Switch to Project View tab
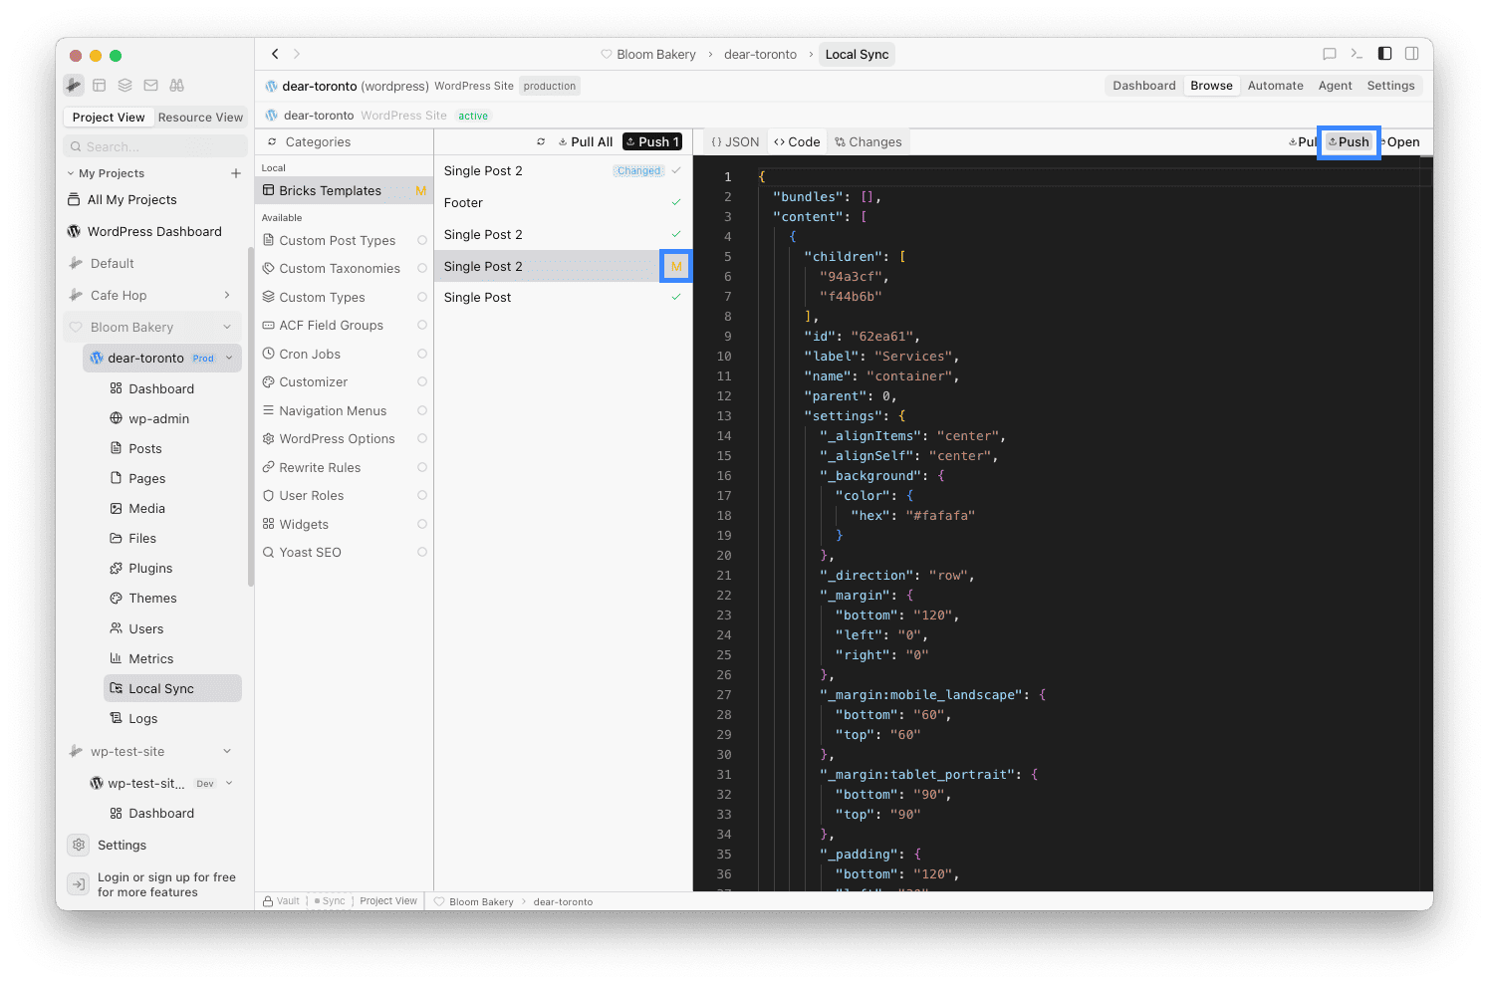Viewport: 1489px width, 984px height. click(x=109, y=118)
